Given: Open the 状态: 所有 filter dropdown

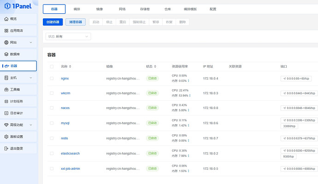Looking at the screenshot, I should [68, 36].
